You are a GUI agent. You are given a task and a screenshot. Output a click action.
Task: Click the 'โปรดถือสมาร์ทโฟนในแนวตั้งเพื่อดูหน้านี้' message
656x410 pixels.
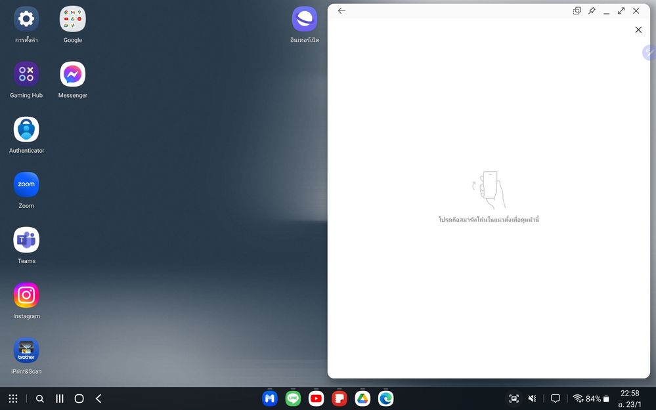(x=489, y=219)
